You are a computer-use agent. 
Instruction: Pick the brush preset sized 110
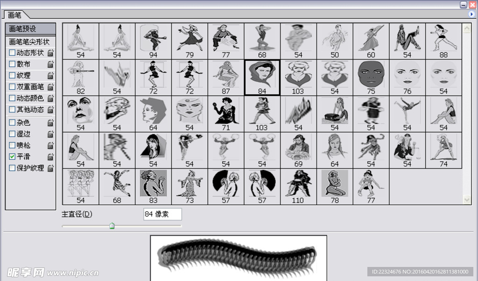[x=298, y=187]
